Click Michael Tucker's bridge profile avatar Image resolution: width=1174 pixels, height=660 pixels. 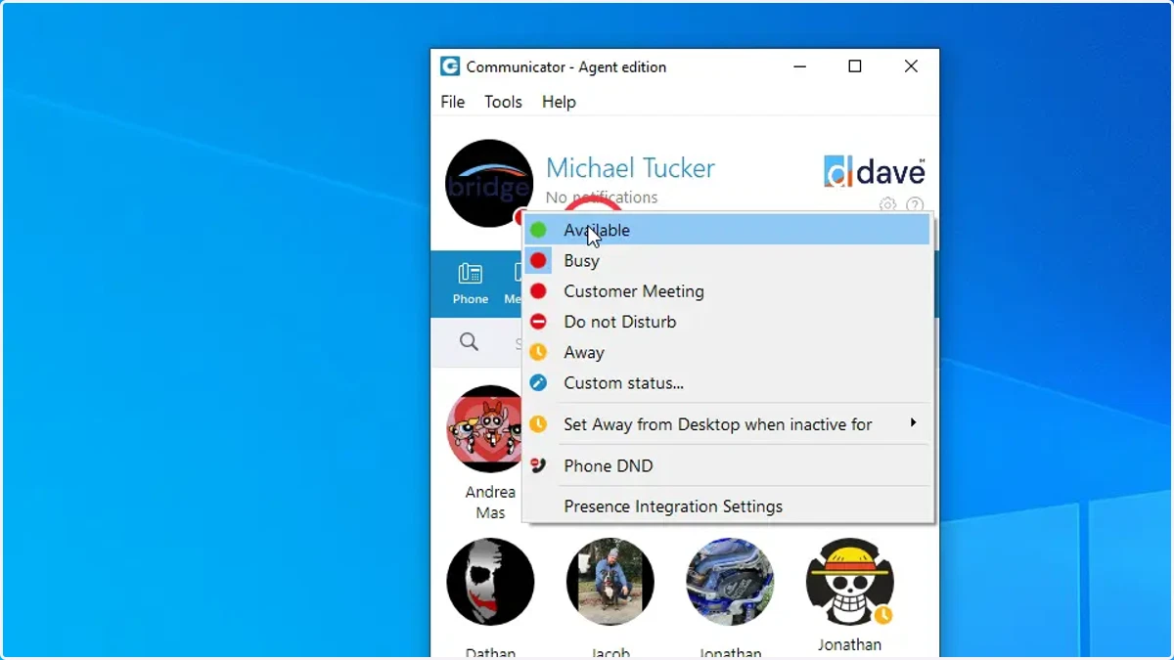(x=489, y=184)
